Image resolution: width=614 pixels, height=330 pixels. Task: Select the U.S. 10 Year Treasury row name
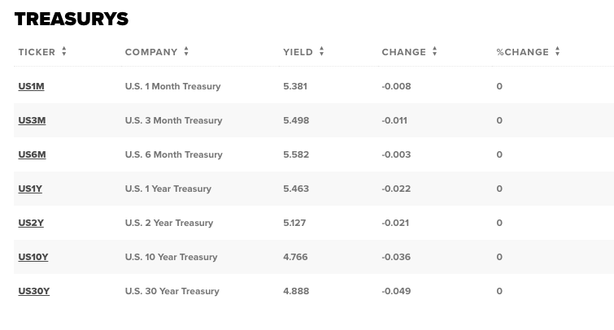(171, 257)
